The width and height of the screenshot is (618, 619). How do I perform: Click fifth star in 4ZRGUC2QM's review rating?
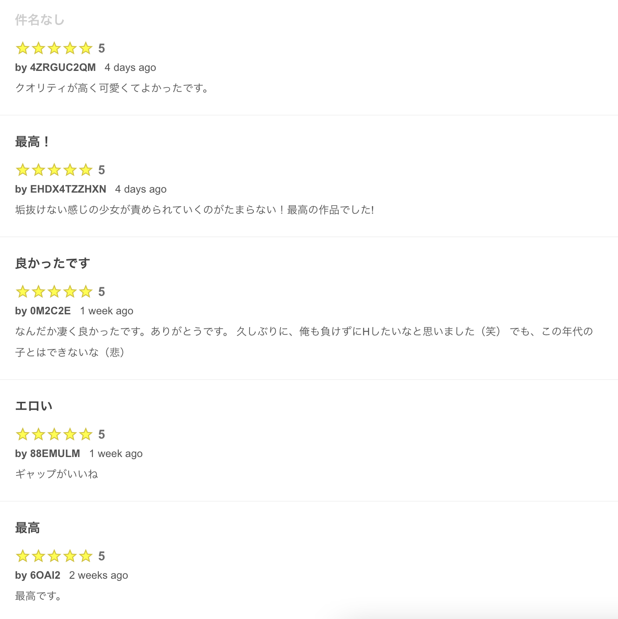point(86,48)
